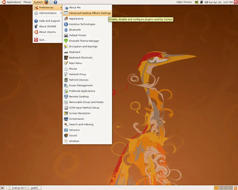Click the Power Management icon
The height and width of the screenshot is (190, 238).
tap(66, 85)
